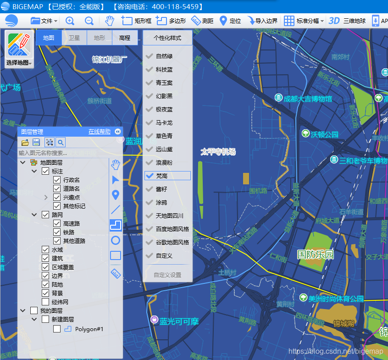Switch to the 地图 map tab

tap(49, 38)
